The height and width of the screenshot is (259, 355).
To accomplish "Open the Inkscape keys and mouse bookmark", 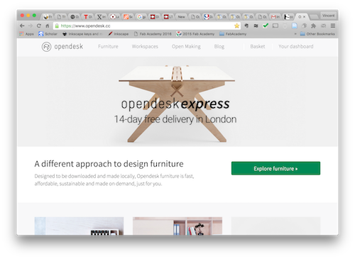I will 82,34.
